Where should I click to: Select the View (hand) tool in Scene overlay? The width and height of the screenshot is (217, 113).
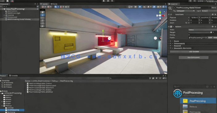tap(43, 12)
